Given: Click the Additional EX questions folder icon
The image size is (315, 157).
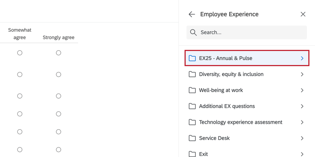Looking at the screenshot, I should pyautogui.click(x=192, y=106).
